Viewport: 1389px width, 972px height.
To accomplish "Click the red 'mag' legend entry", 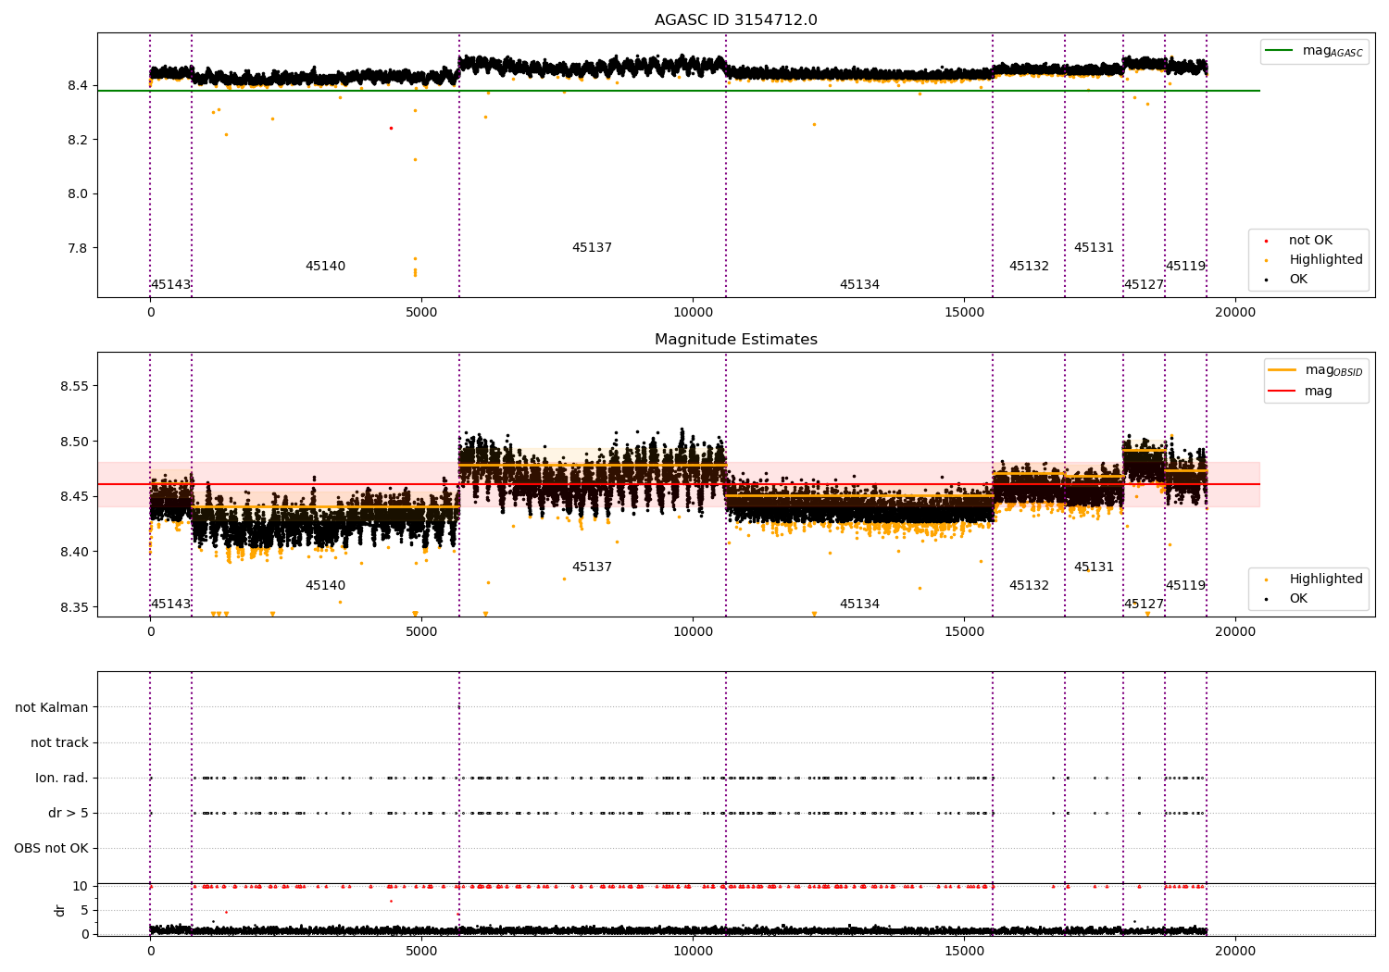I will click(1300, 392).
